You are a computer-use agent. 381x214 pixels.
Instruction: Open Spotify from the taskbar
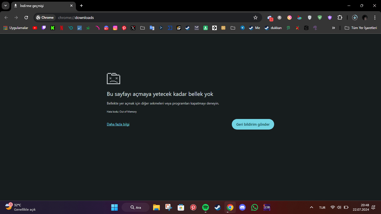coord(206,207)
